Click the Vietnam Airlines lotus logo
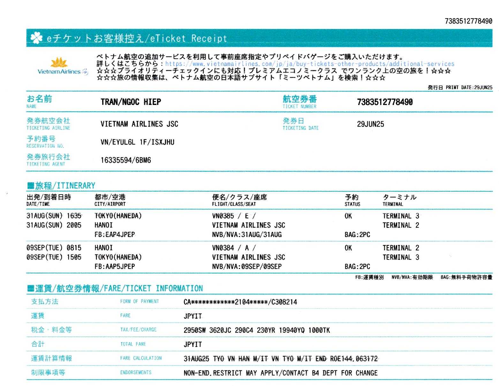Viewport: 499px width, 386px height. tap(59, 62)
